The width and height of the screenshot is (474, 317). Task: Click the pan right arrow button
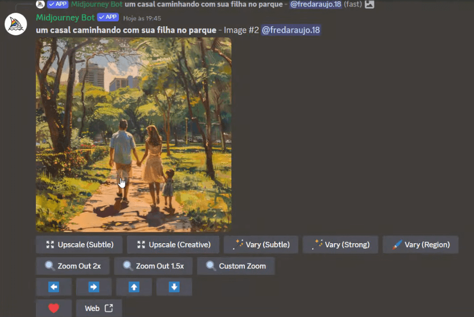tap(94, 287)
